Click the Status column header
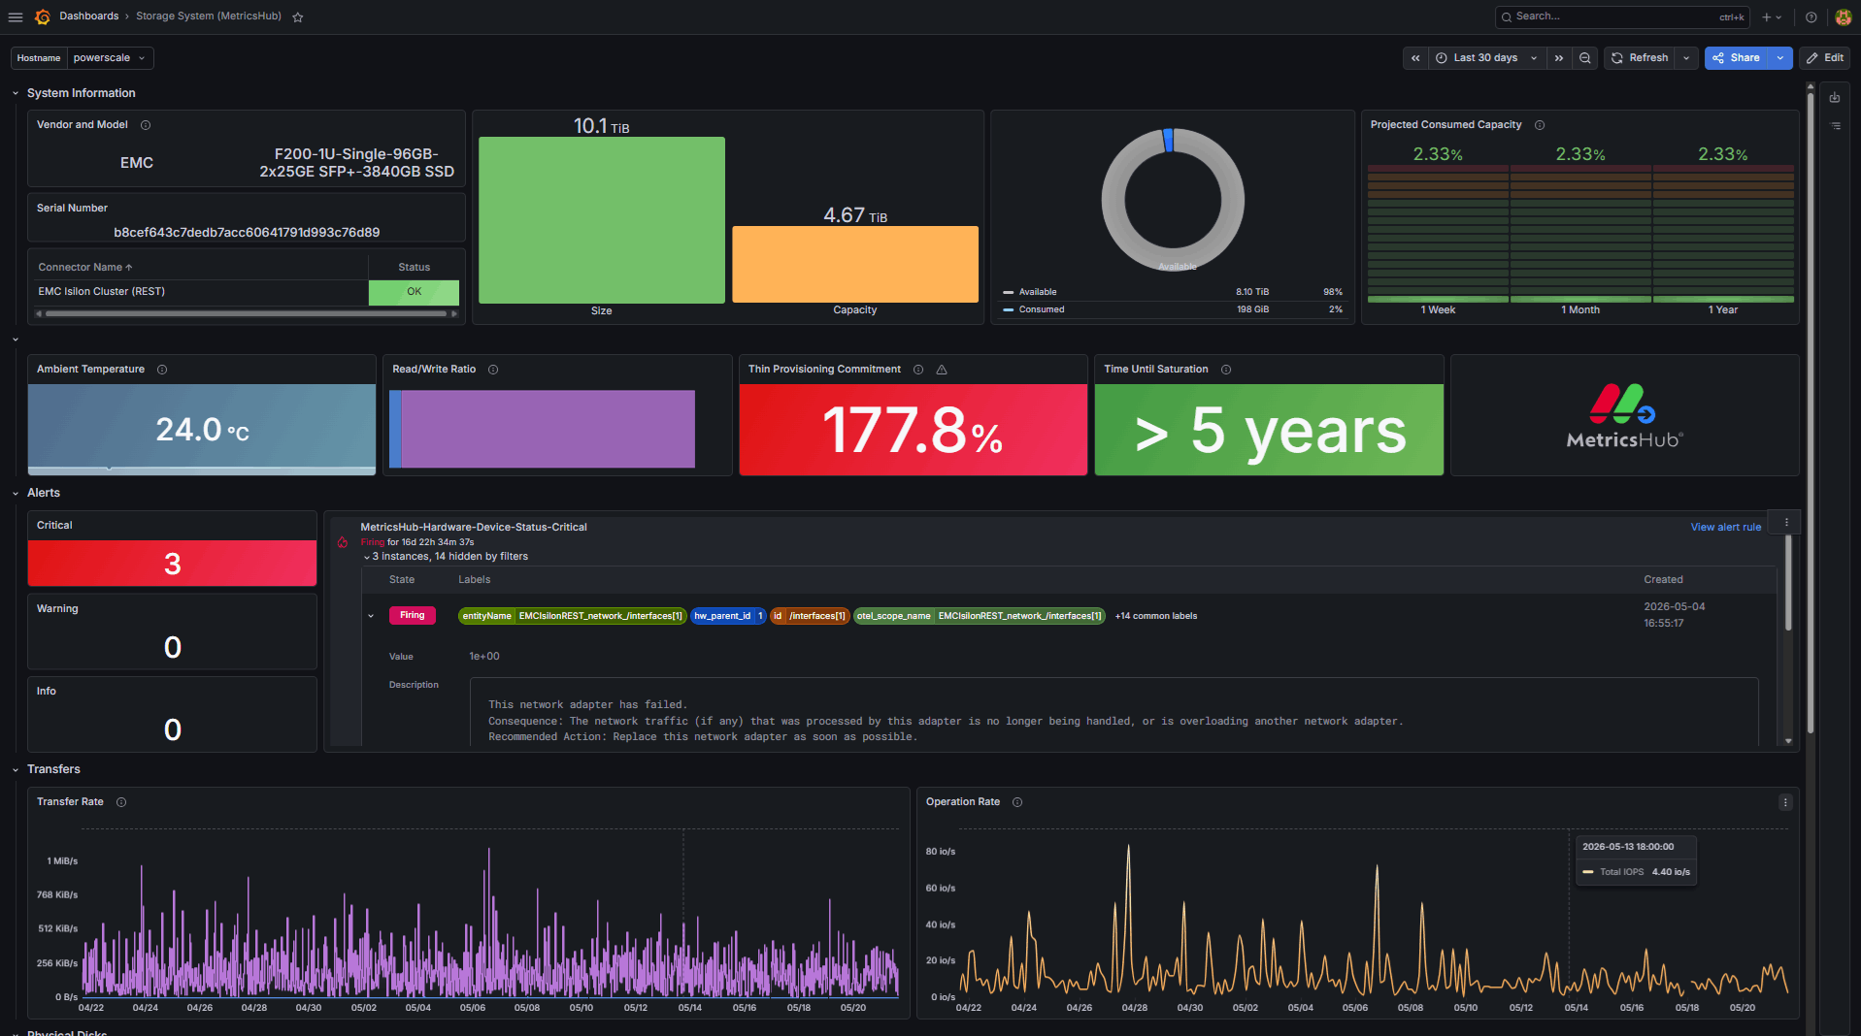The height and width of the screenshot is (1036, 1861). pyautogui.click(x=414, y=268)
